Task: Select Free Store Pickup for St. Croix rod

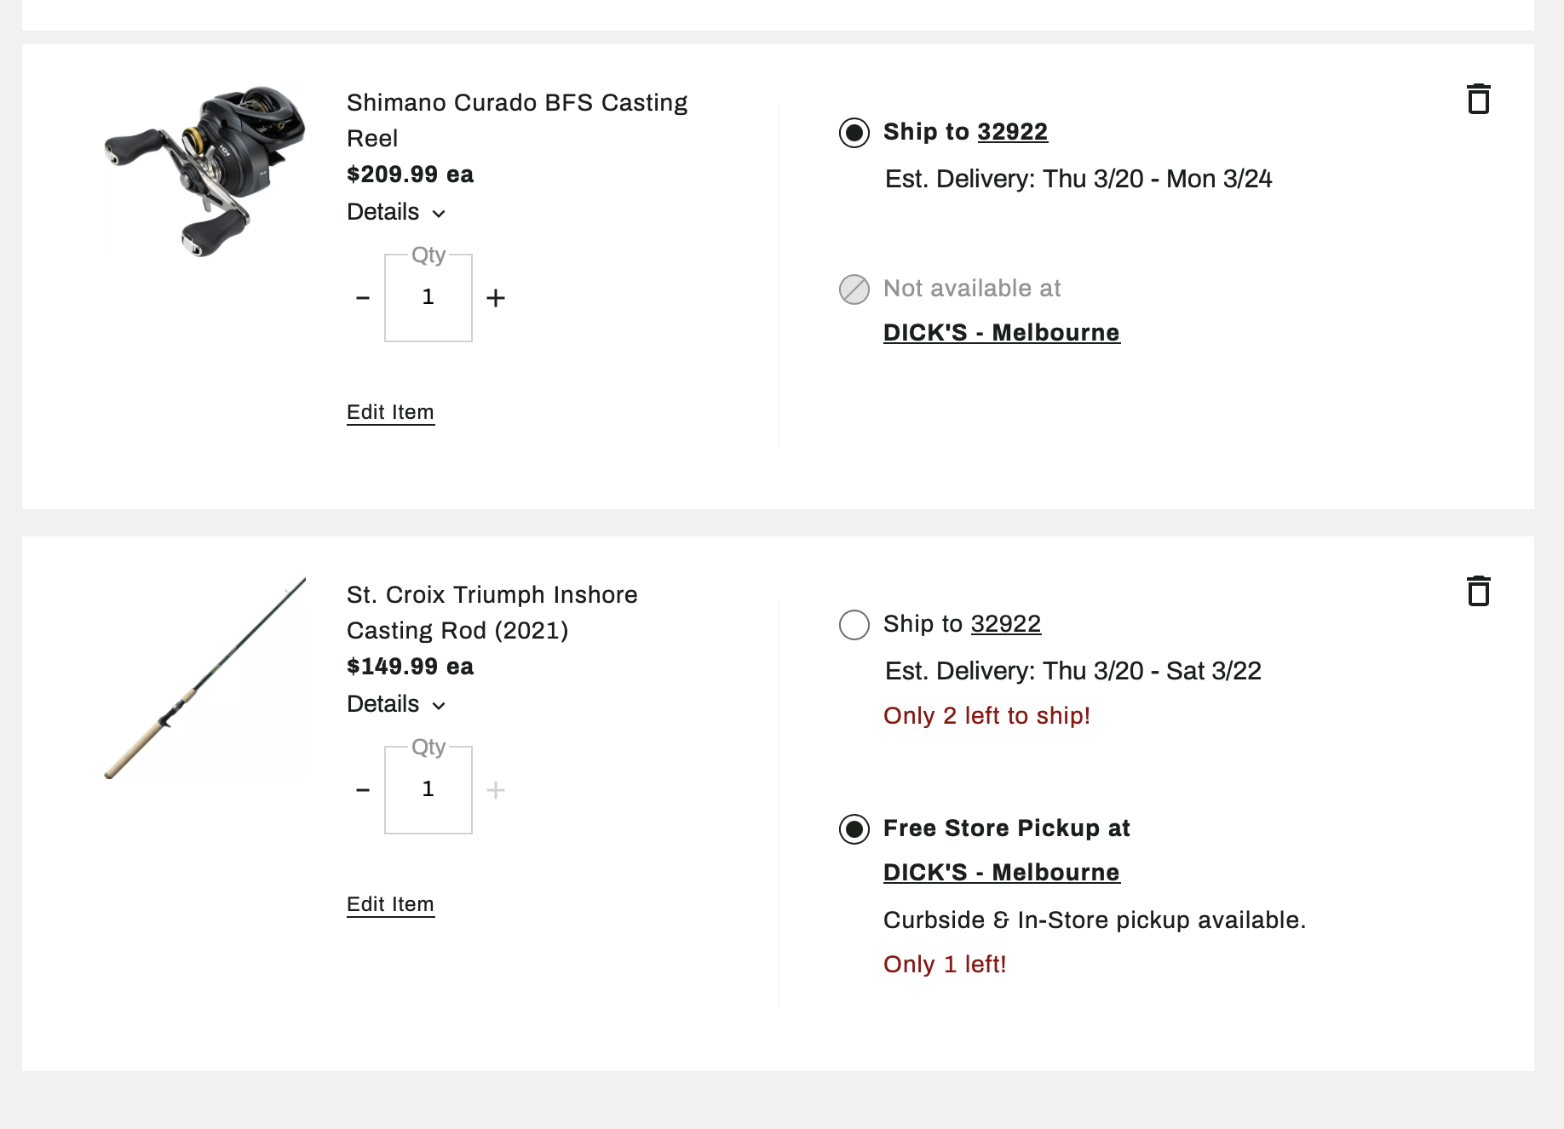Action: 854,829
